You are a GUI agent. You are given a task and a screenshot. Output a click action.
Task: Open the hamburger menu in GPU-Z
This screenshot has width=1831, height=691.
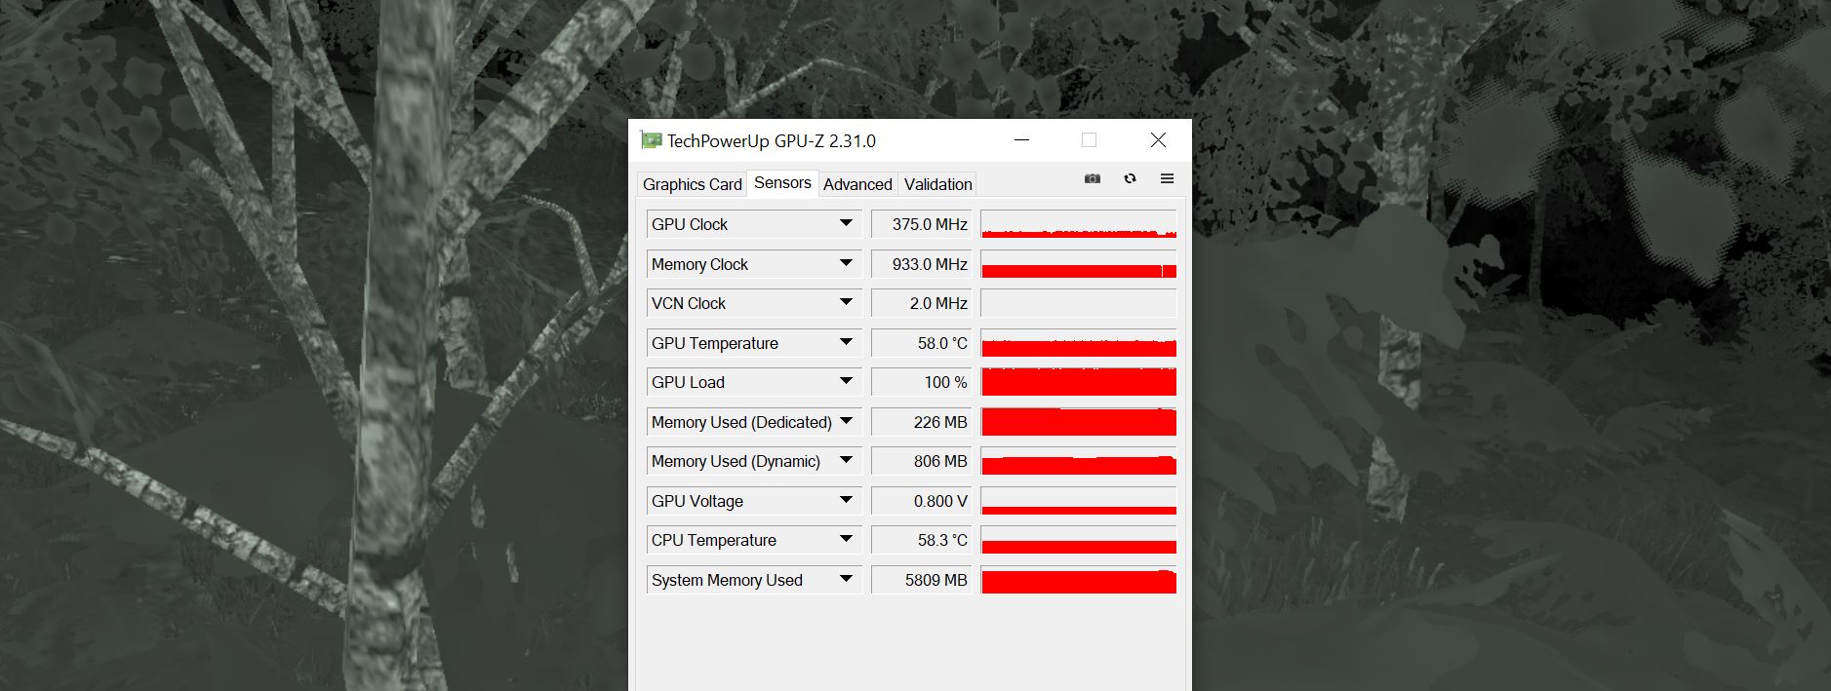[1167, 179]
